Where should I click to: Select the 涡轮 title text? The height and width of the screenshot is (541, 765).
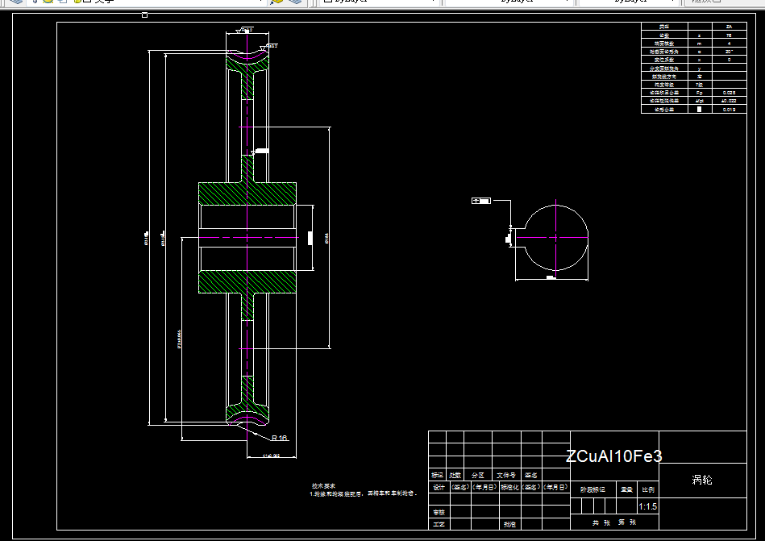tap(702, 480)
